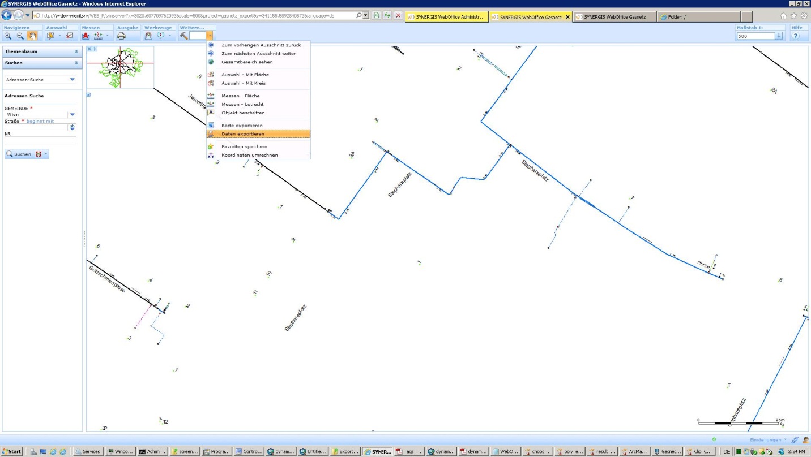811x457 pixels.
Task: Select the Werkzeuge info identify tool
Action: click(161, 36)
